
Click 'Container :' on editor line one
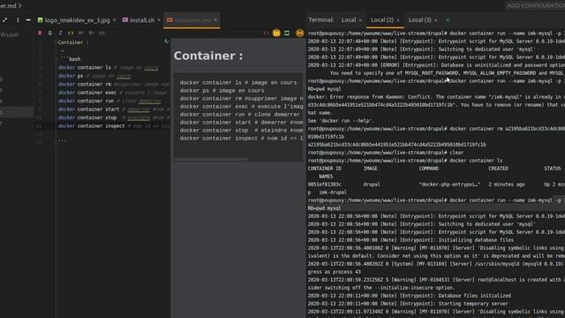point(73,42)
